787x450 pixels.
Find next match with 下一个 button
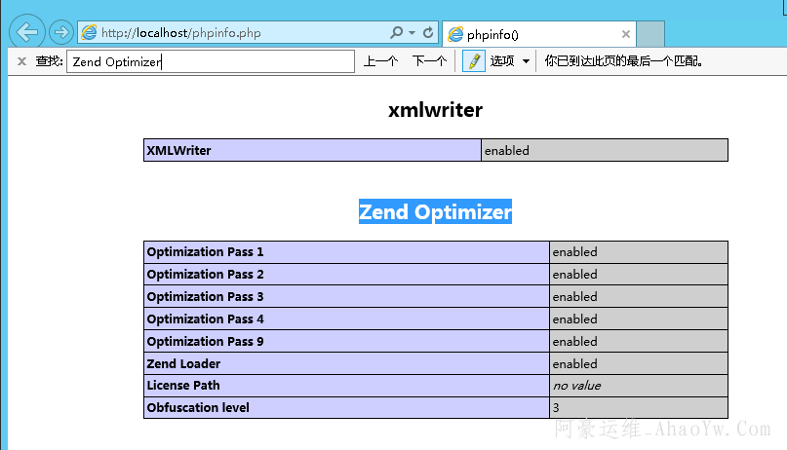pos(429,61)
